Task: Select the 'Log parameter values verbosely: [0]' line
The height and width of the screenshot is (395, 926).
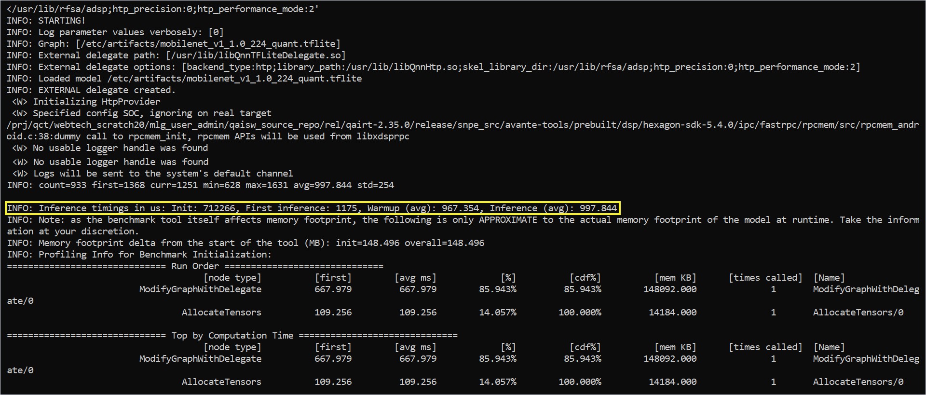Action: click(115, 32)
